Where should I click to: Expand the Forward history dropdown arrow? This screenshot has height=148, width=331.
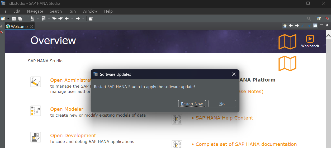click(x=83, y=18)
